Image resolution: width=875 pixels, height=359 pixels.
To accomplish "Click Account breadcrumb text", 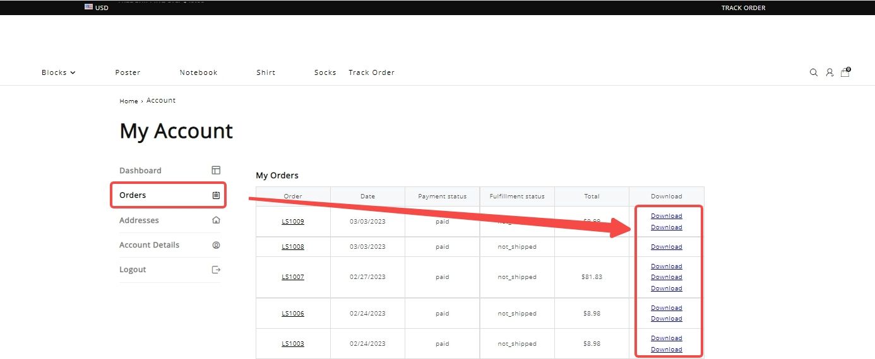I will click(161, 100).
